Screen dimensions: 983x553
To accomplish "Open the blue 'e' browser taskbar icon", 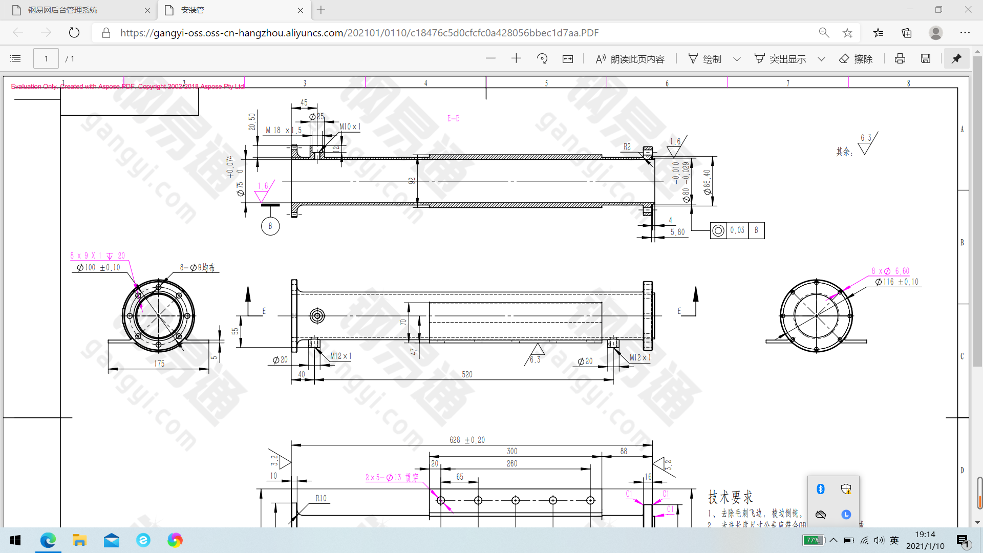I will (x=143, y=540).
